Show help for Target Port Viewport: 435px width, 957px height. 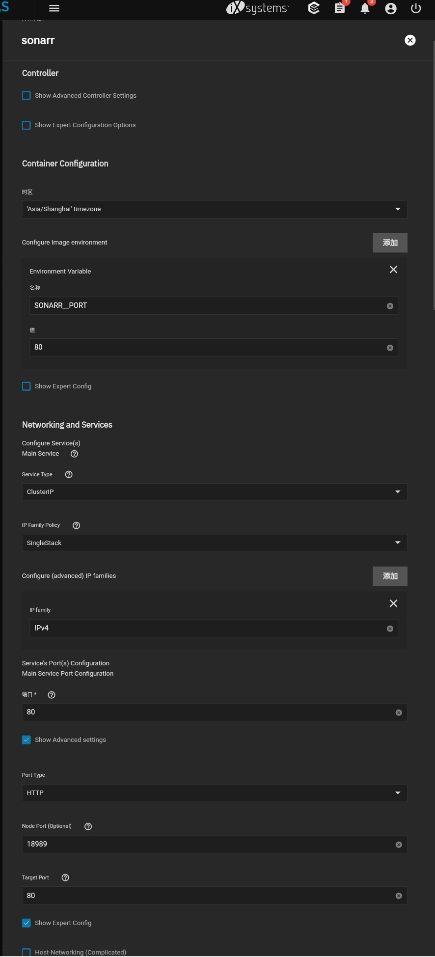tap(65, 877)
